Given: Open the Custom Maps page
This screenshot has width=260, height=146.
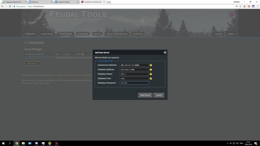Looking at the screenshot, I should (47, 34).
